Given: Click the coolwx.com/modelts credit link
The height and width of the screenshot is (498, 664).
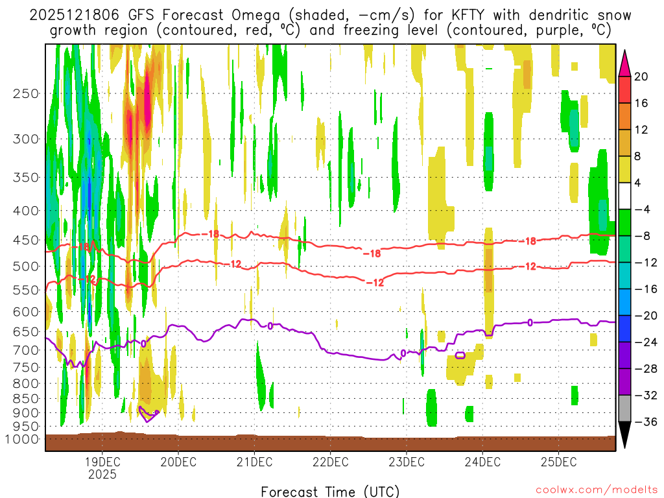Looking at the screenshot, I should tap(597, 490).
